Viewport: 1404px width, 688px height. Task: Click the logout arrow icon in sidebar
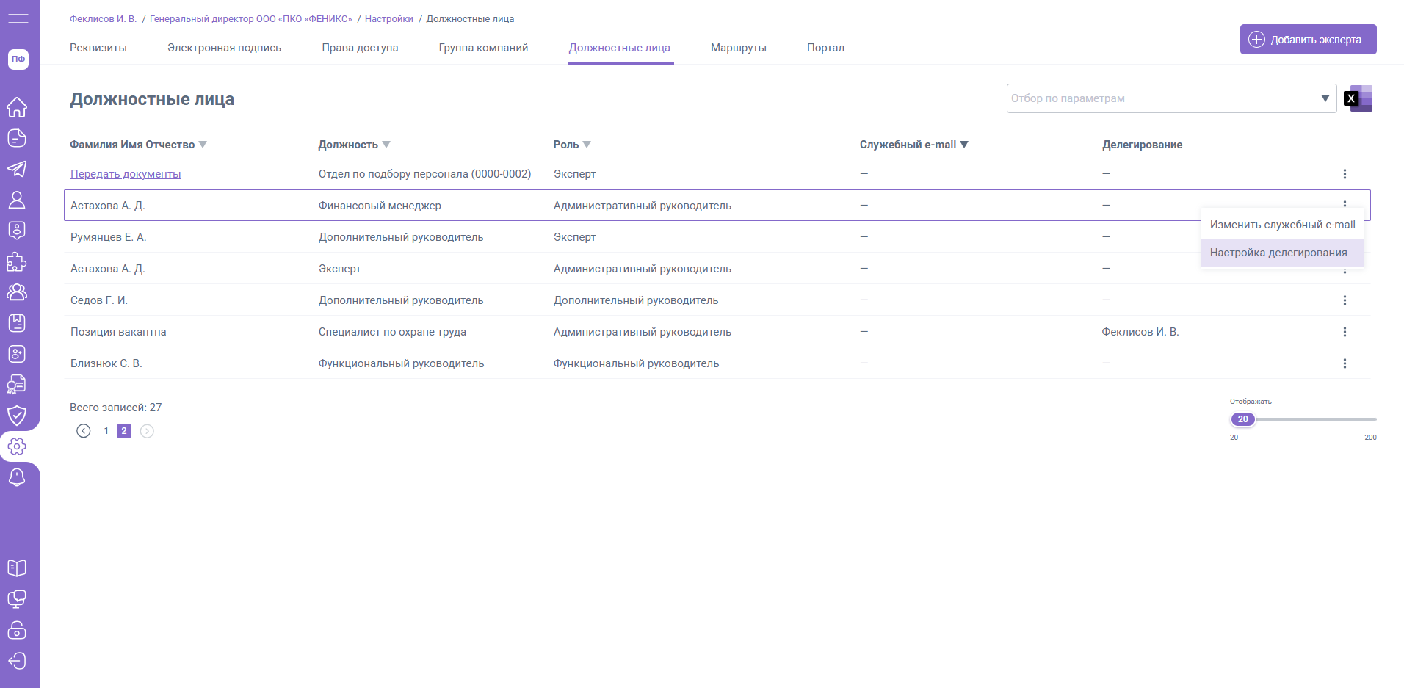pyautogui.click(x=17, y=661)
